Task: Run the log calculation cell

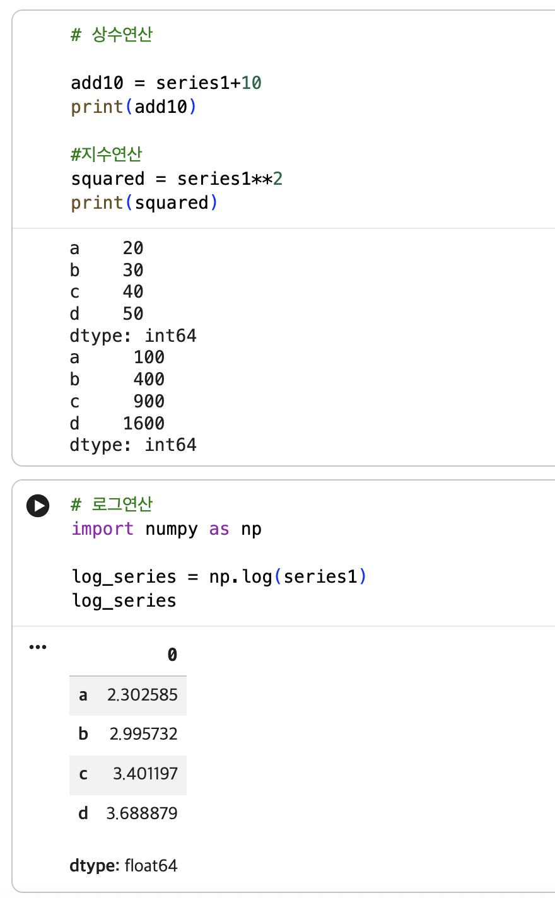Action: click(38, 506)
